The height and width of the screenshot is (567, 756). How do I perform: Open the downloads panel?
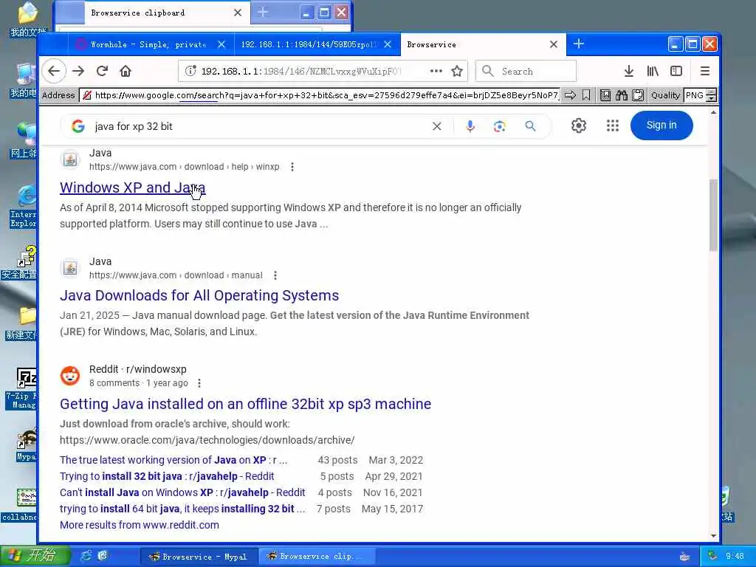(629, 72)
